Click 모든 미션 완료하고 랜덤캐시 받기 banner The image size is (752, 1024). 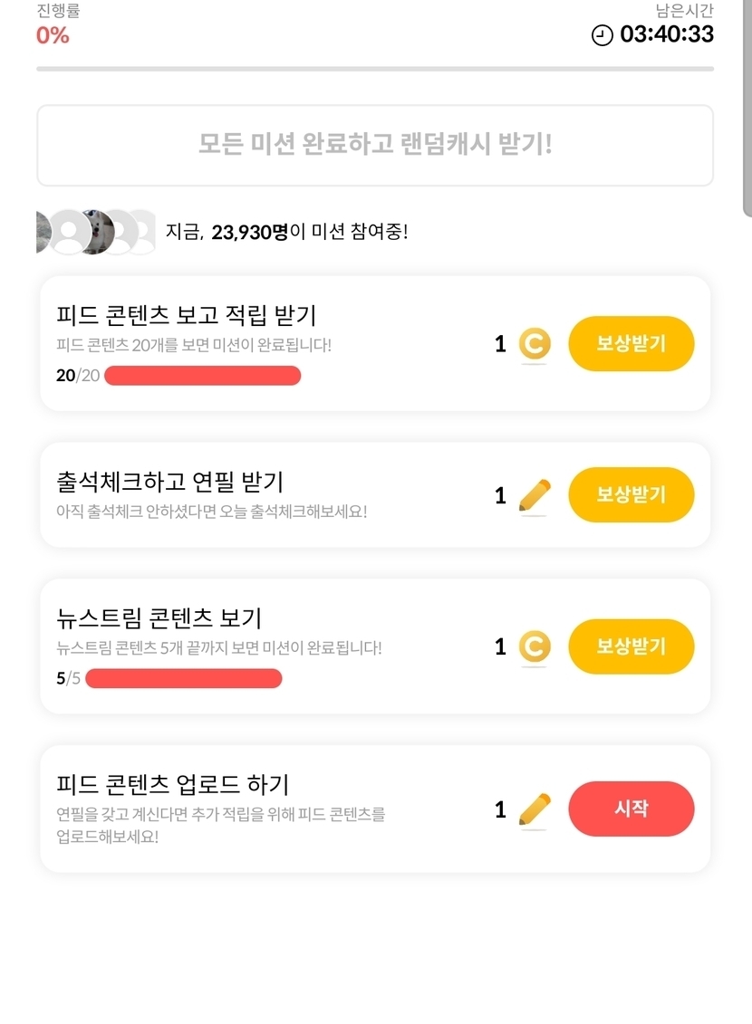[x=375, y=145]
